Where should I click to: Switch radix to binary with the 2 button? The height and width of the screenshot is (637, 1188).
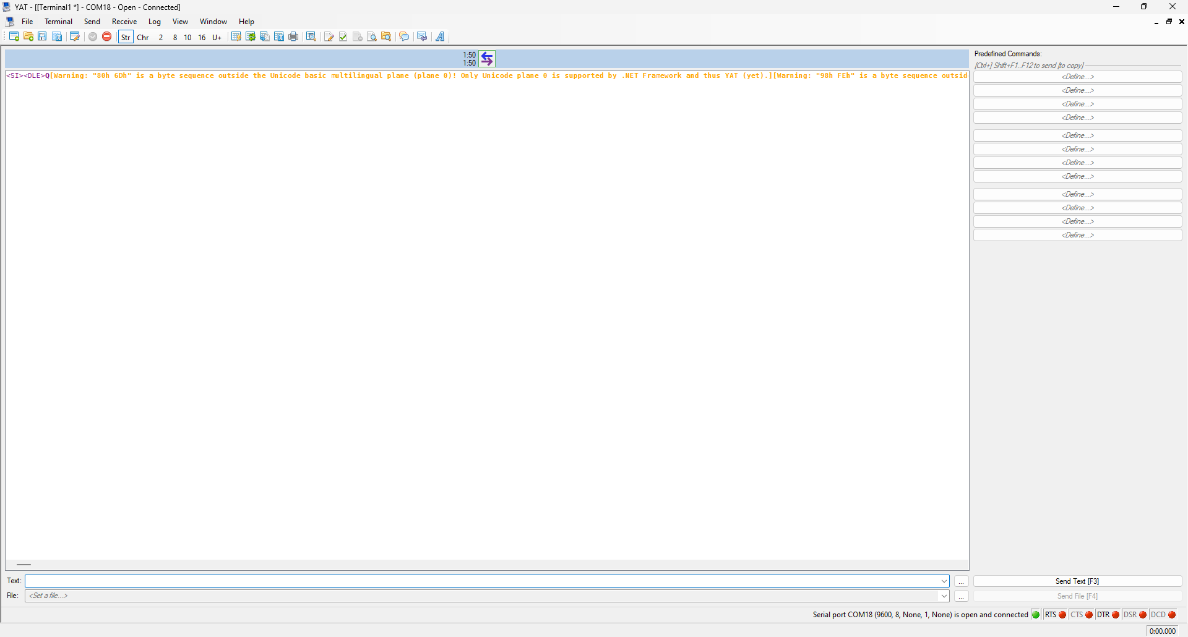[161, 37]
